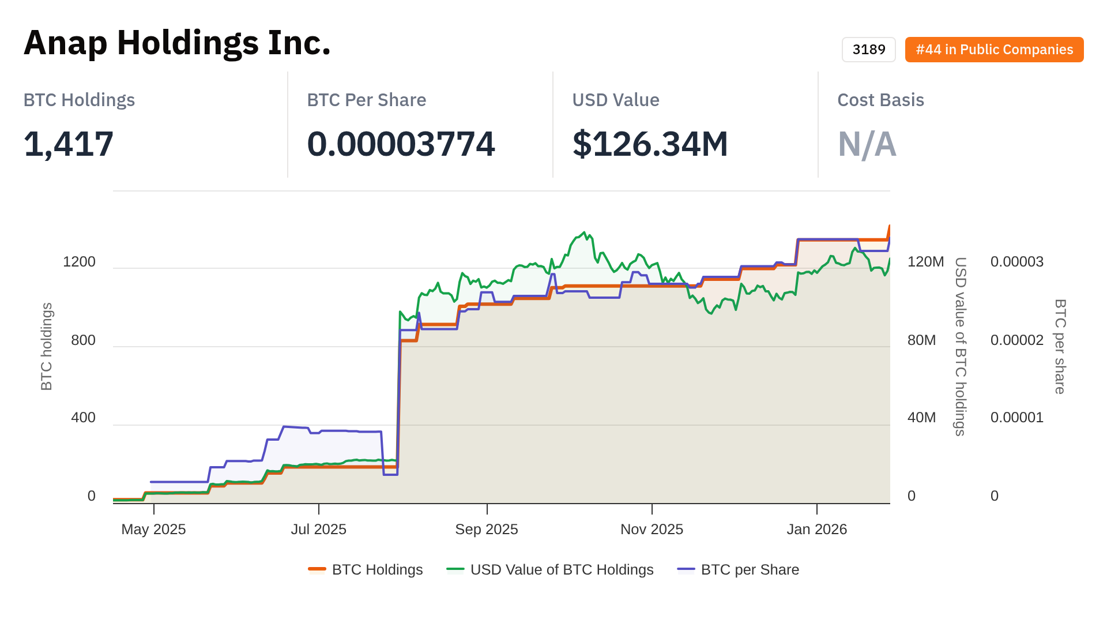Click the 3189 ticker badge
The height and width of the screenshot is (623, 1107).
point(868,50)
